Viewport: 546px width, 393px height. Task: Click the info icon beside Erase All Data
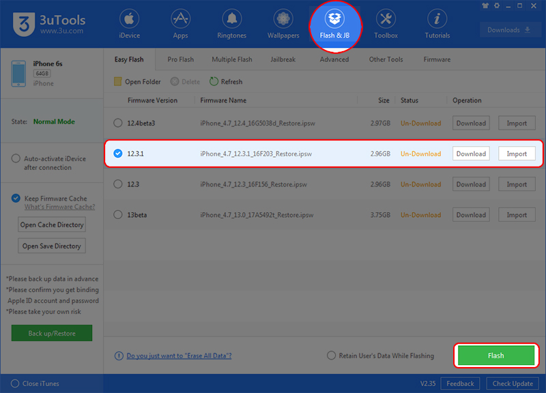tap(119, 355)
